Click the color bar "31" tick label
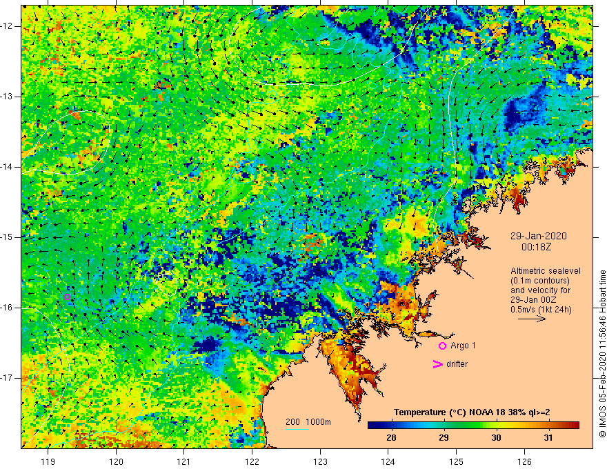This screenshot has height=469, width=607. [548, 438]
